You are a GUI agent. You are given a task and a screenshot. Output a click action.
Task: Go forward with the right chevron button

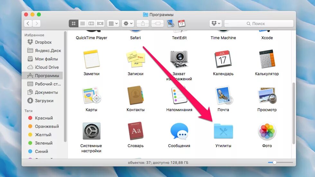coord(37,23)
